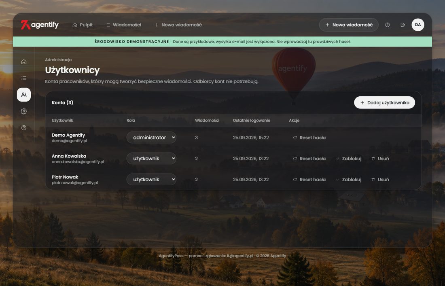Click the Rola column header
Screen dimensions: 445x286
click(x=131, y=120)
